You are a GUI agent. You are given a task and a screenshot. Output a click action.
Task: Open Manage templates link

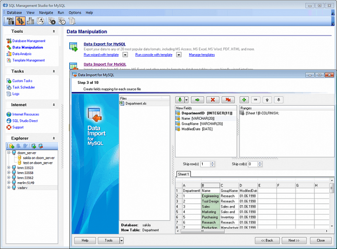tap(202, 55)
